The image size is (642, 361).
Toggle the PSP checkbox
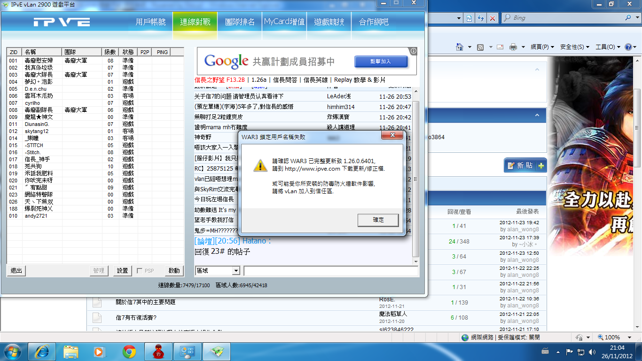pyautogui.click(x=140, y=271)
